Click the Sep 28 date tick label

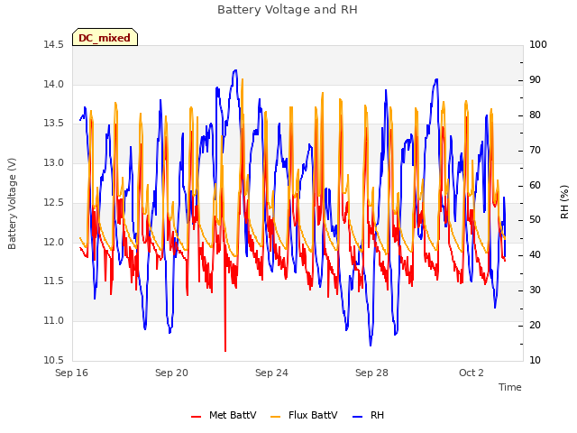coord(371,373)
